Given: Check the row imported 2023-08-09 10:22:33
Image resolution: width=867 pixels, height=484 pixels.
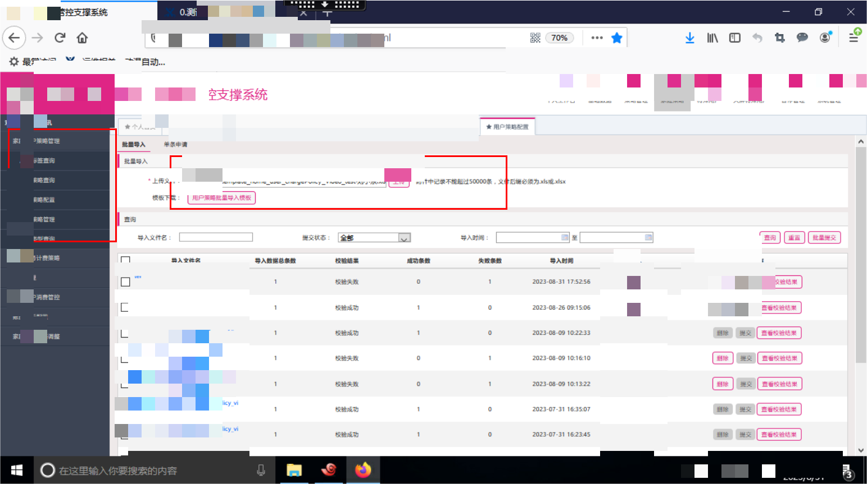Looking at the screenshot, I should pos(125,333).
